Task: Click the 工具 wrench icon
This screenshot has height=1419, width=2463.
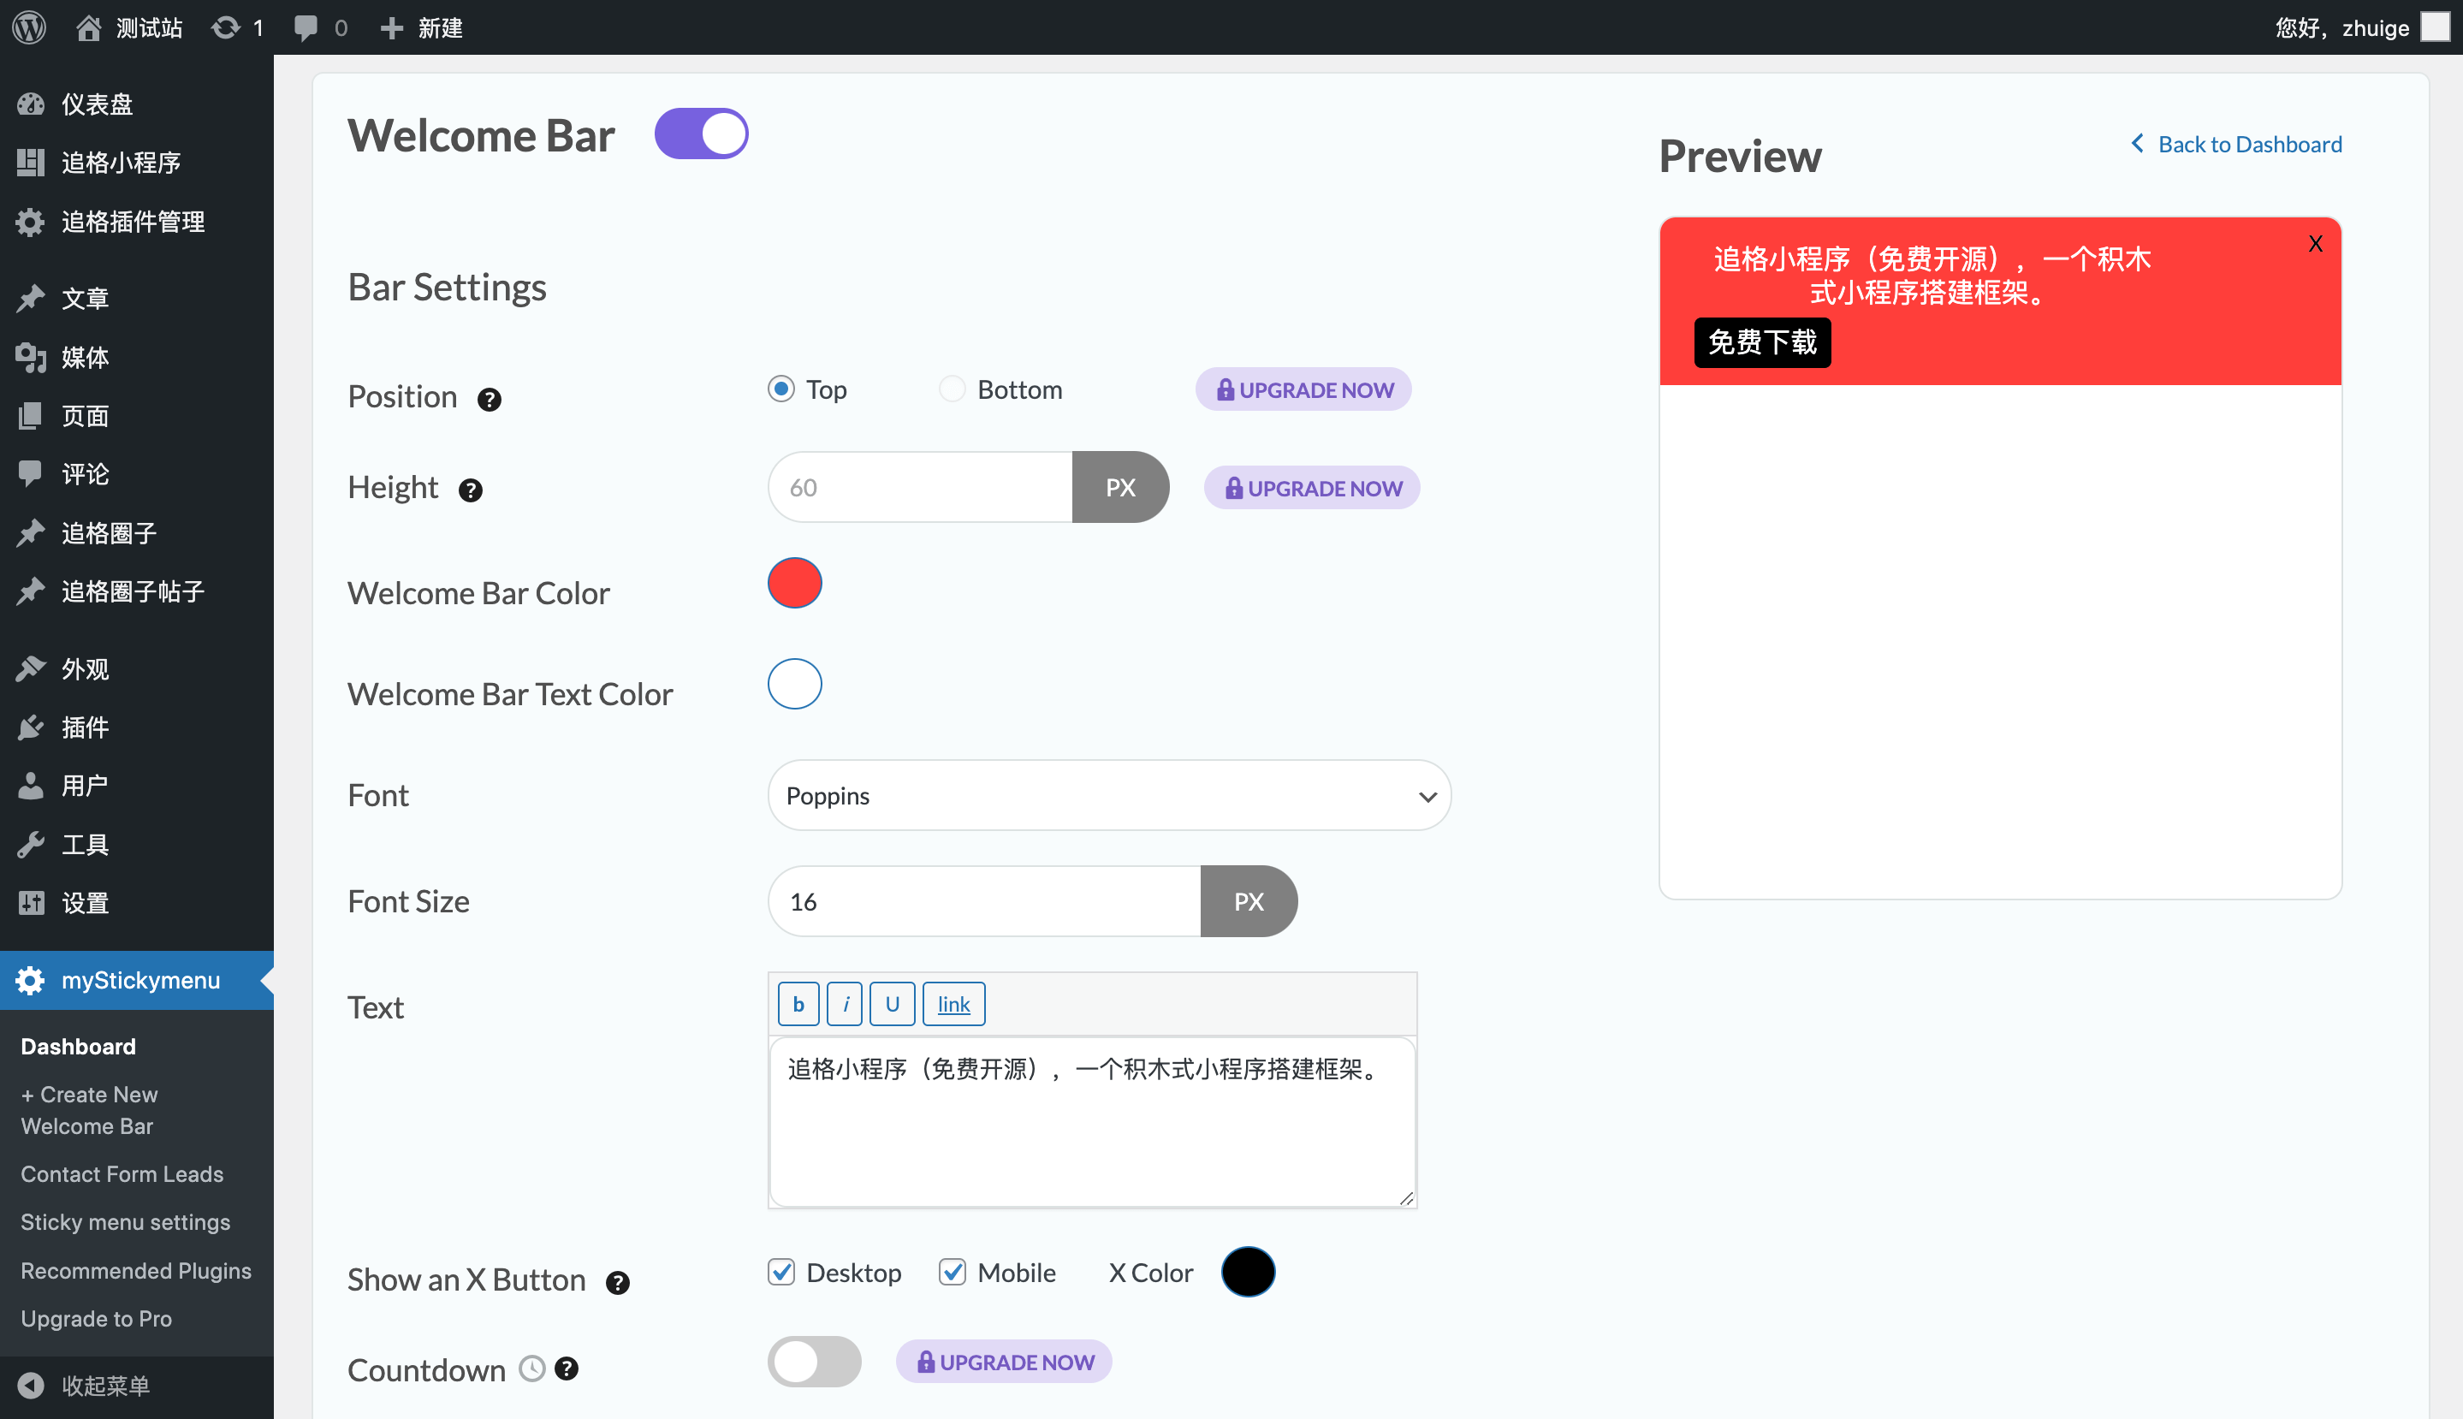Action: 31,844
